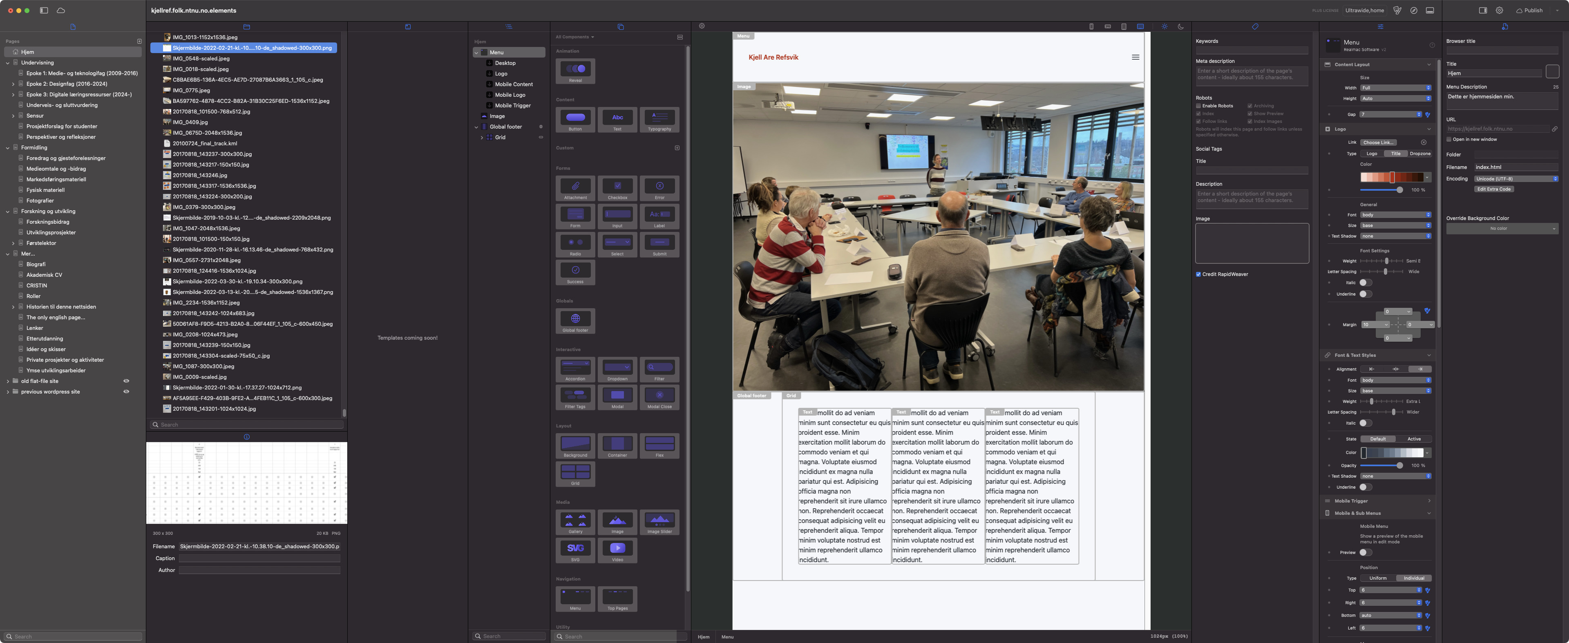This screenshot has height=643, width=1569.
Task: Click the Publish button
Action: click(1529, 10)
